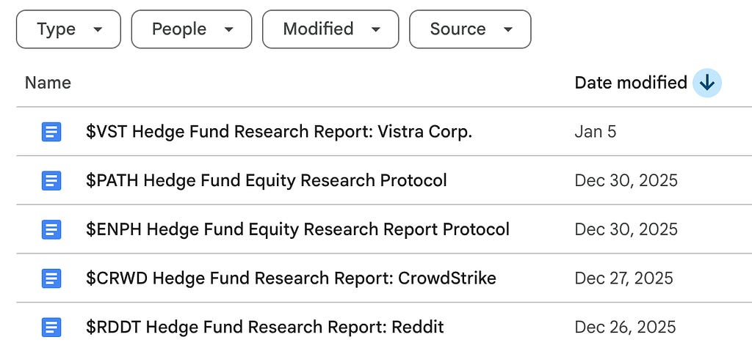This screenshot has height=348, width=752.
Task: Select the row modified Dec 27, 2025
Action: (384, 278)
